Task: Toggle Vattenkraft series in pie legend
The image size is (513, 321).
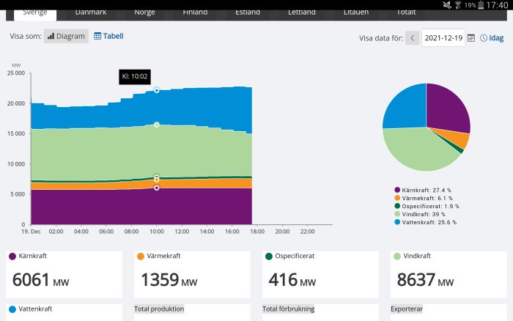Action: pos(426,222)
